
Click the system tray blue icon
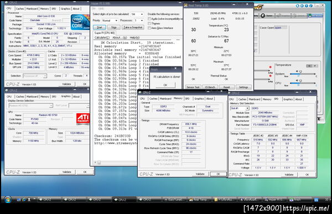tap(316, 200)
